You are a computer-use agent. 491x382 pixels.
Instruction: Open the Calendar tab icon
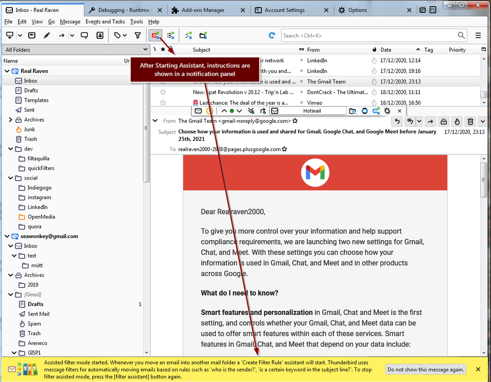click(422, 10)
